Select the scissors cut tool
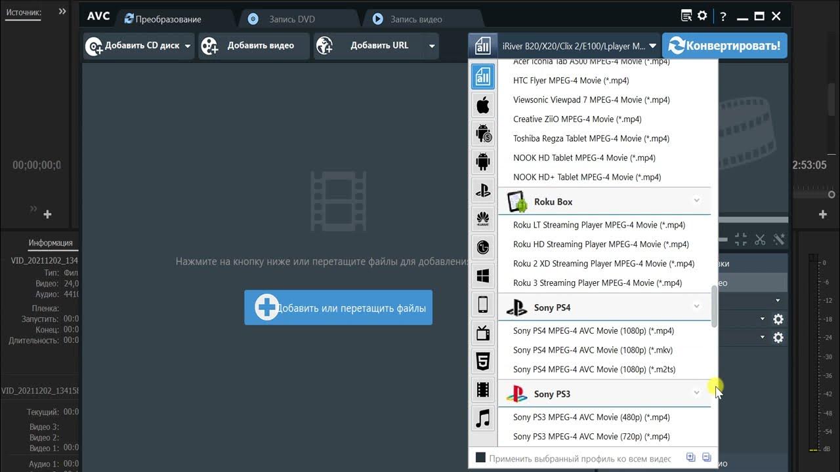 click(760, 239)
